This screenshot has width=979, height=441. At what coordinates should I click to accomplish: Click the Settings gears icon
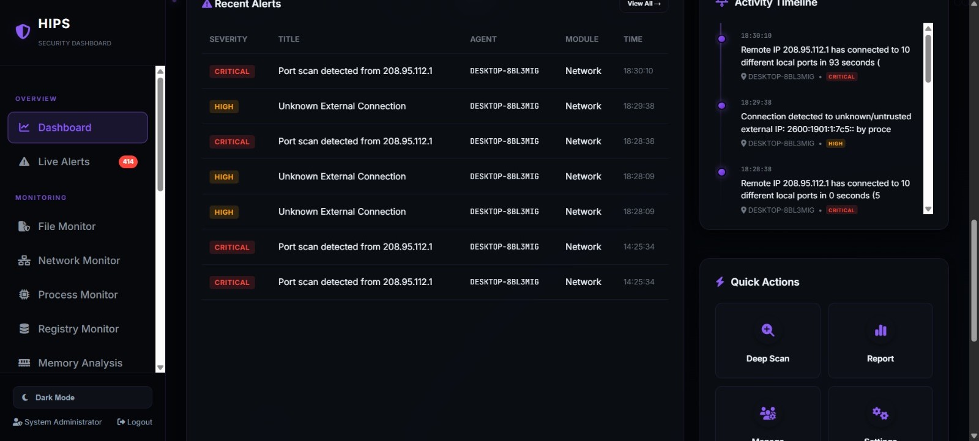[x=880, y=413]
